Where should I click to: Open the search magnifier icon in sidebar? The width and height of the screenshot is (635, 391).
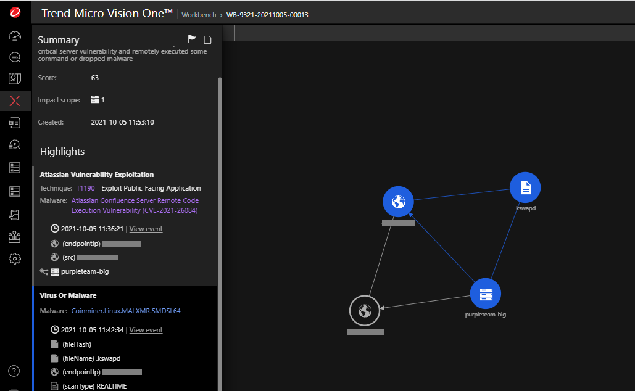pos(15,57)
